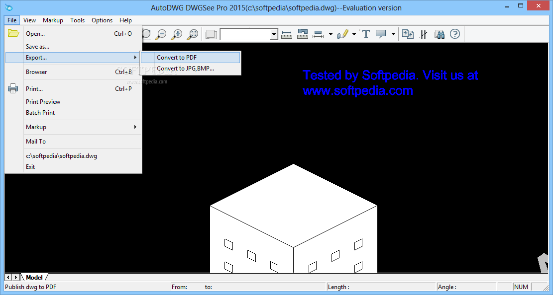Image resolution: width=553 pixels, height=295 pixels.
Task: Click the DWGSee app icon in title bar
Action: click(x=9, y=7)
